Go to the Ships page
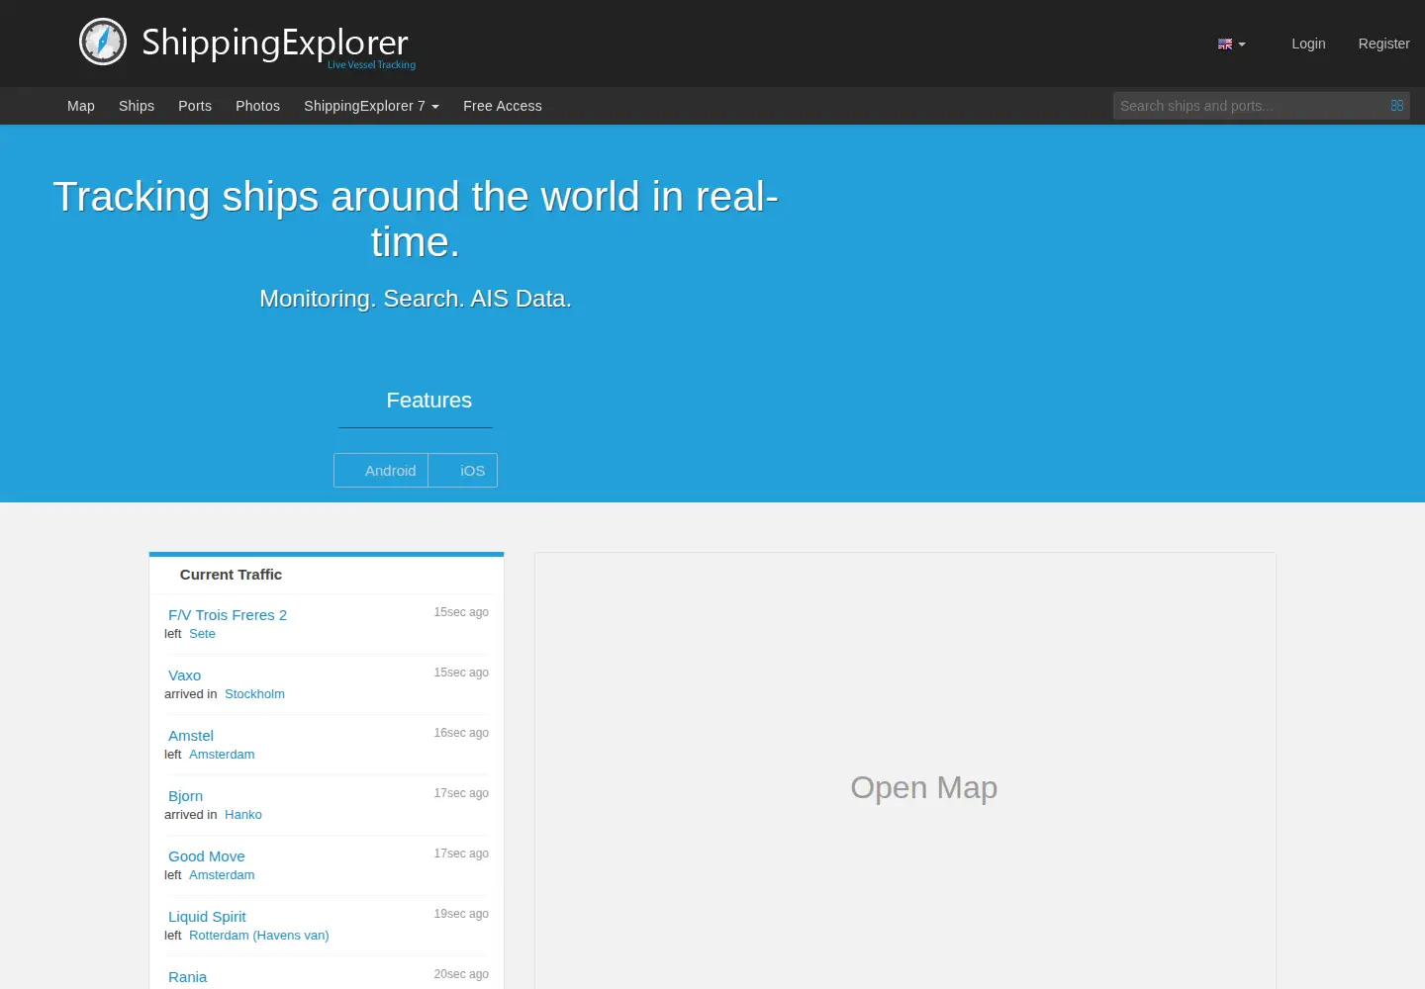 point(137,106)
